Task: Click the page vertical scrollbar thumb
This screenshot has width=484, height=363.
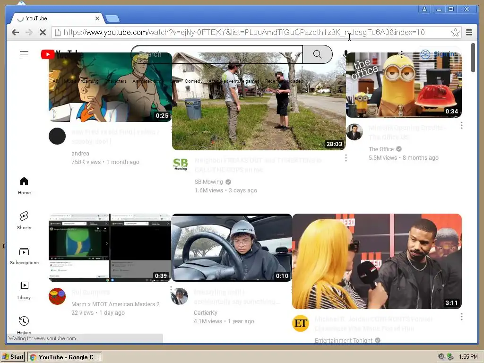Action: [x=473, y=58]
